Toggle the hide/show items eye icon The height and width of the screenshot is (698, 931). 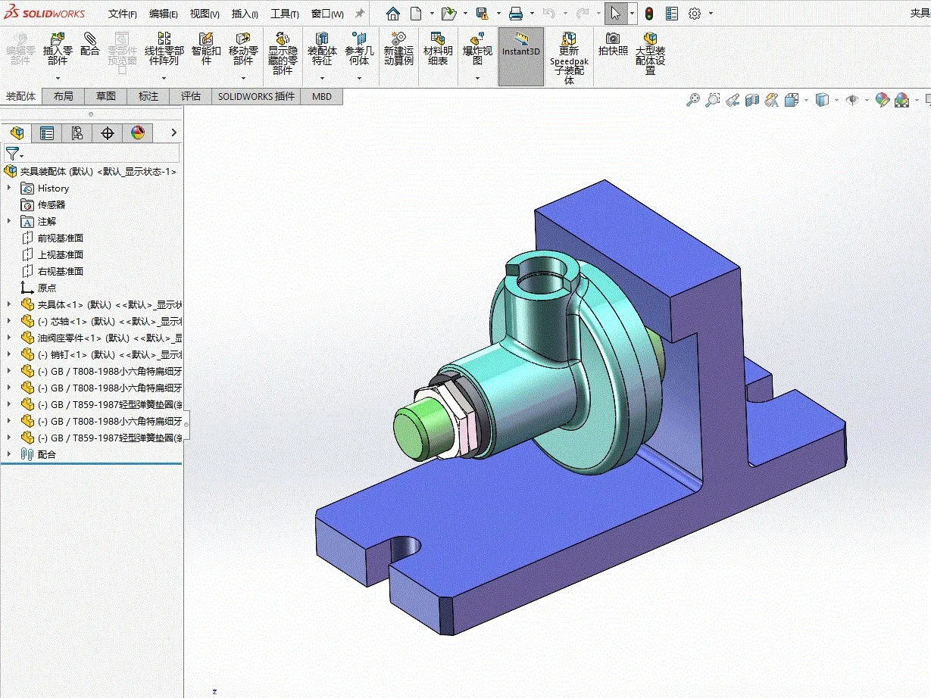pyautogui.click(x=852, y=99)
